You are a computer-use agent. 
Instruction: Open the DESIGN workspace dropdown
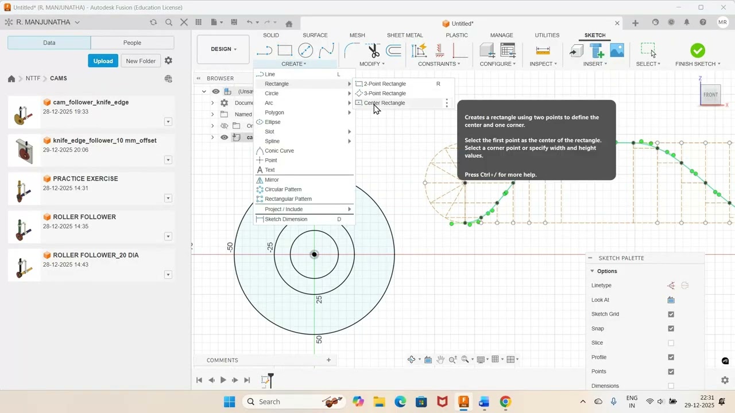click(223, 49)
